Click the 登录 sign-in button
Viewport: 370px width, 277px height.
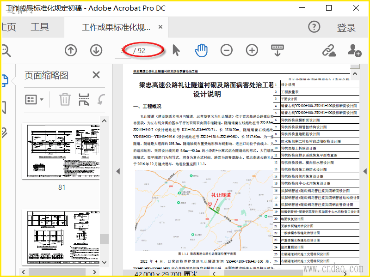pos(346,28)
